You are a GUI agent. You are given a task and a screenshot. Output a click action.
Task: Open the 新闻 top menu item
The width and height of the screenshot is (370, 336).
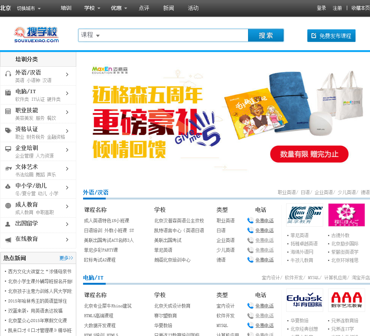(168, 8)
